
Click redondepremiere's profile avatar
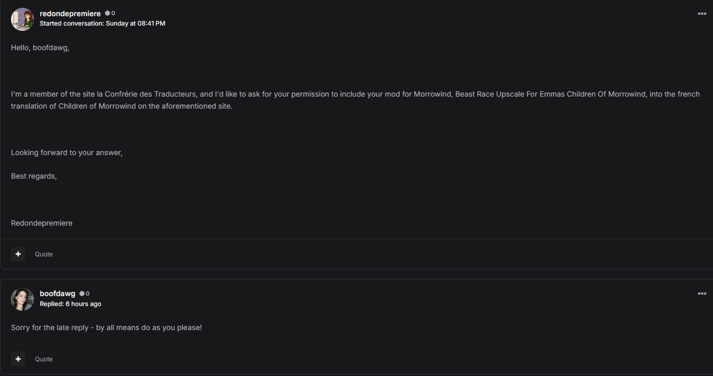(22, 19)
